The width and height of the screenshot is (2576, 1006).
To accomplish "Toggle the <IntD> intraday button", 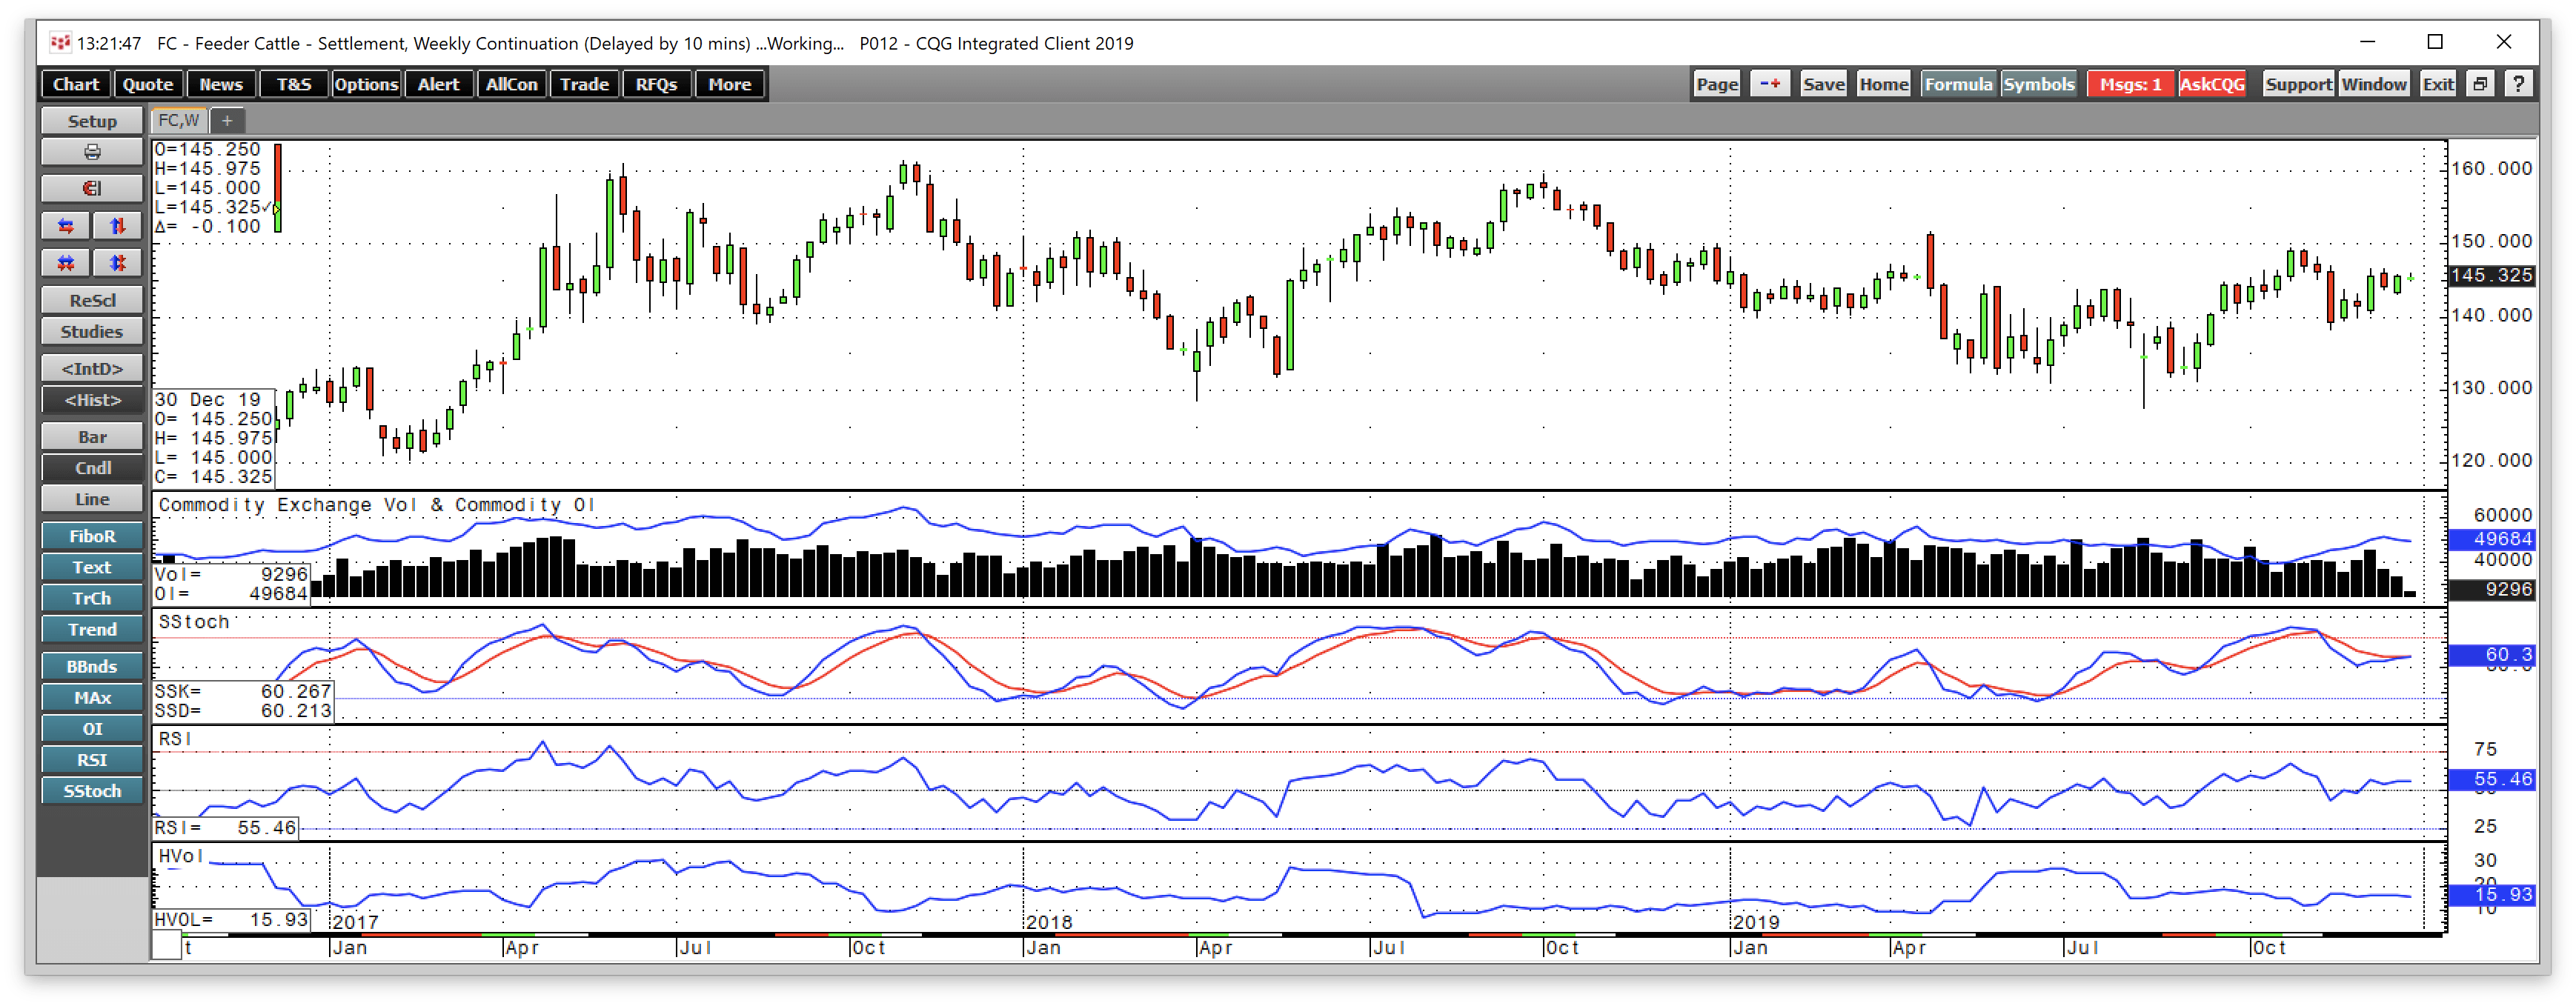I will coord(92,369).
